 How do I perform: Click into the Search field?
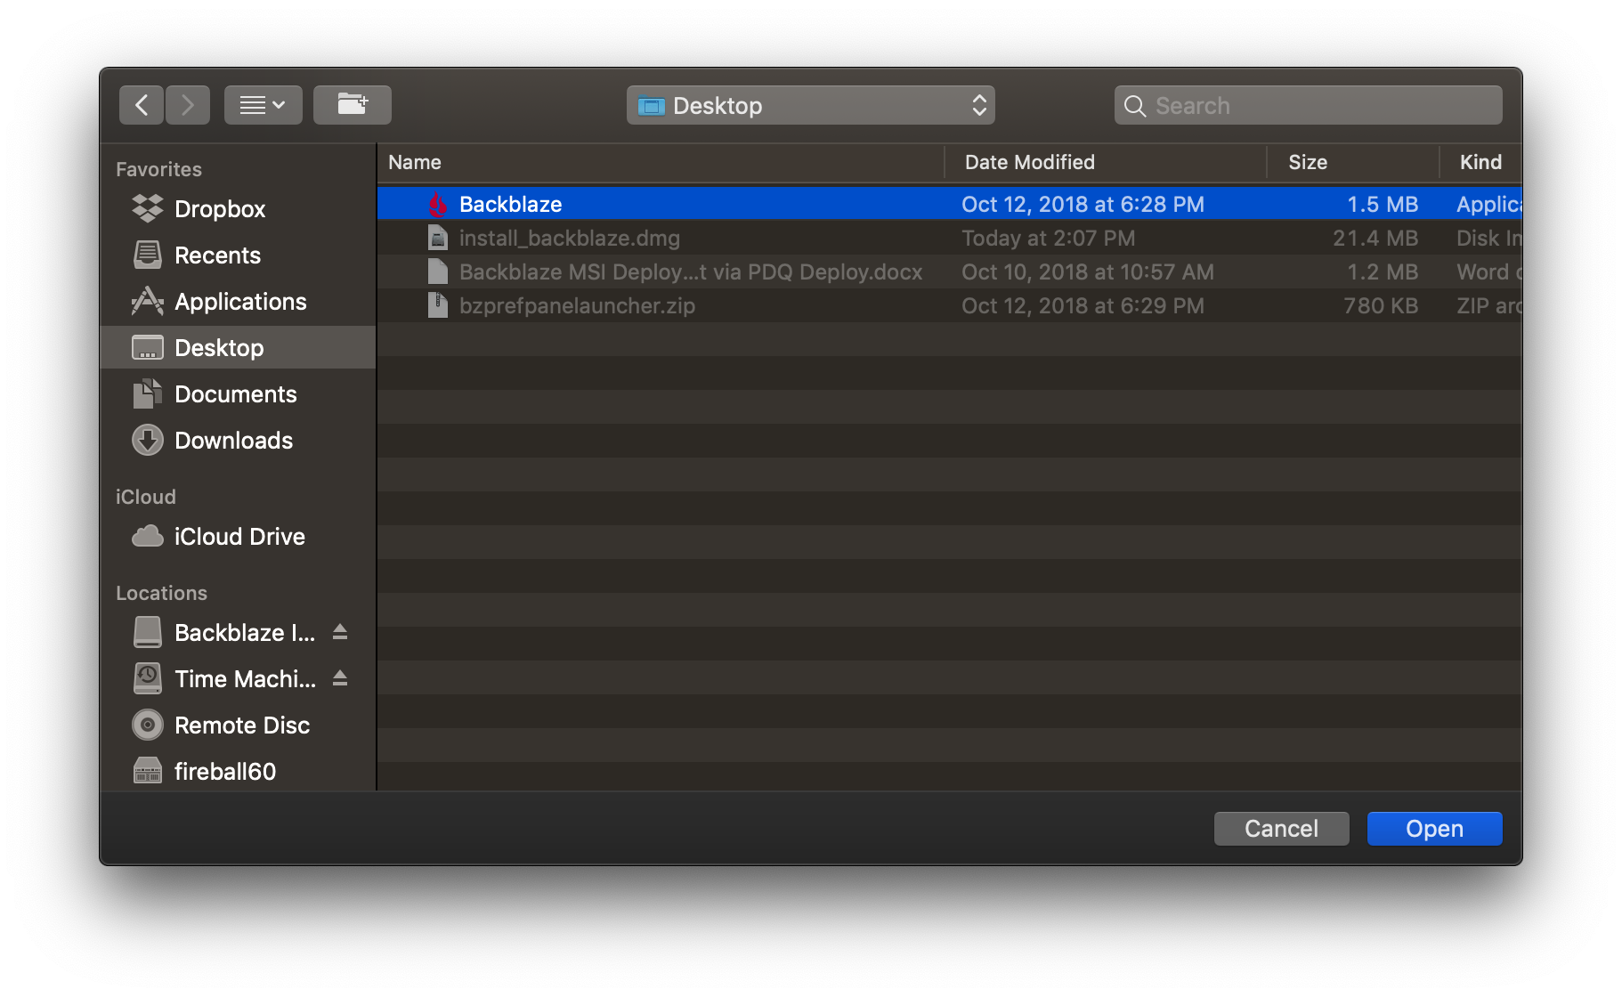coord(1308,105)
